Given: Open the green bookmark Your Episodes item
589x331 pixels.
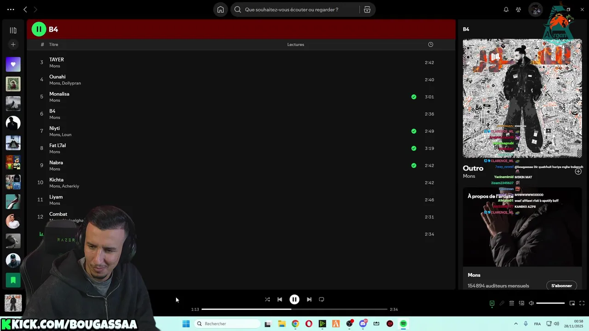Looking at the screenshot, I should coord(13,280).
